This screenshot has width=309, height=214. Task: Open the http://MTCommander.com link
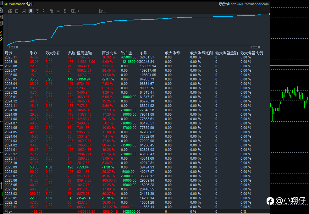click(x=250, y=4)
